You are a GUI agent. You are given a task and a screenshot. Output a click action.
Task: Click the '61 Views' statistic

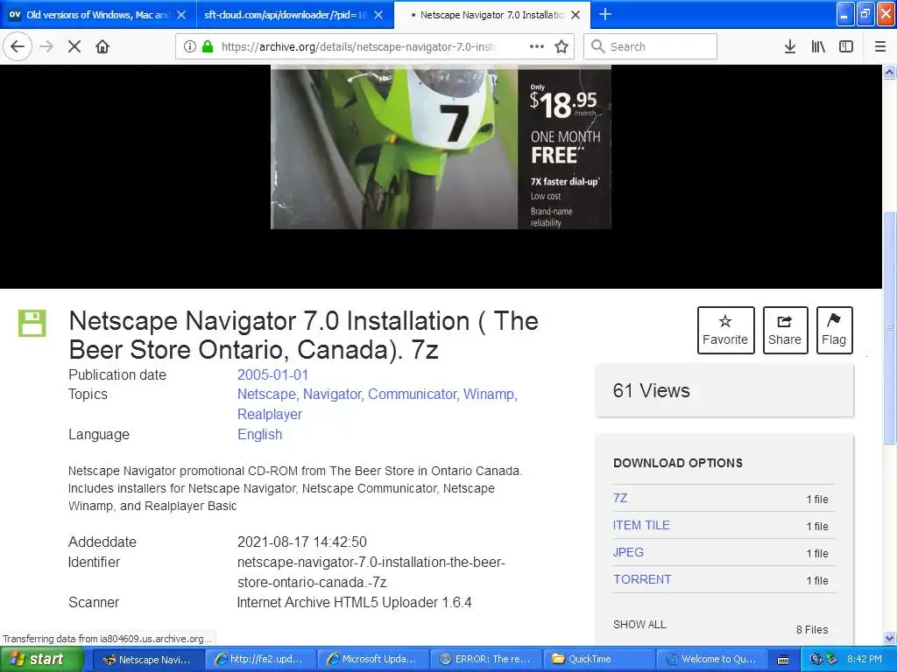coord(651,391)
